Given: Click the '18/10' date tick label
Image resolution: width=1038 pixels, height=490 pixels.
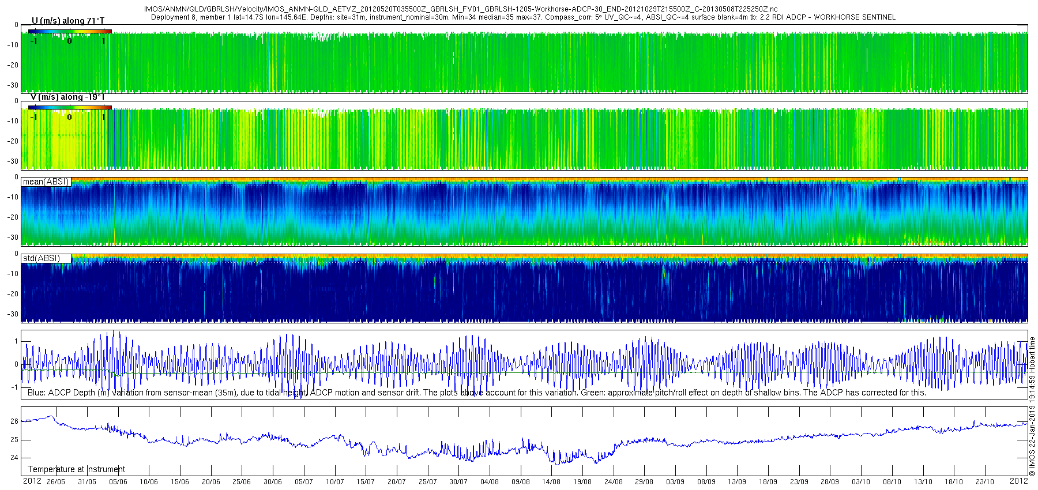Looking at the screenshot, I should pyautogui.click(x=954, y=482).
